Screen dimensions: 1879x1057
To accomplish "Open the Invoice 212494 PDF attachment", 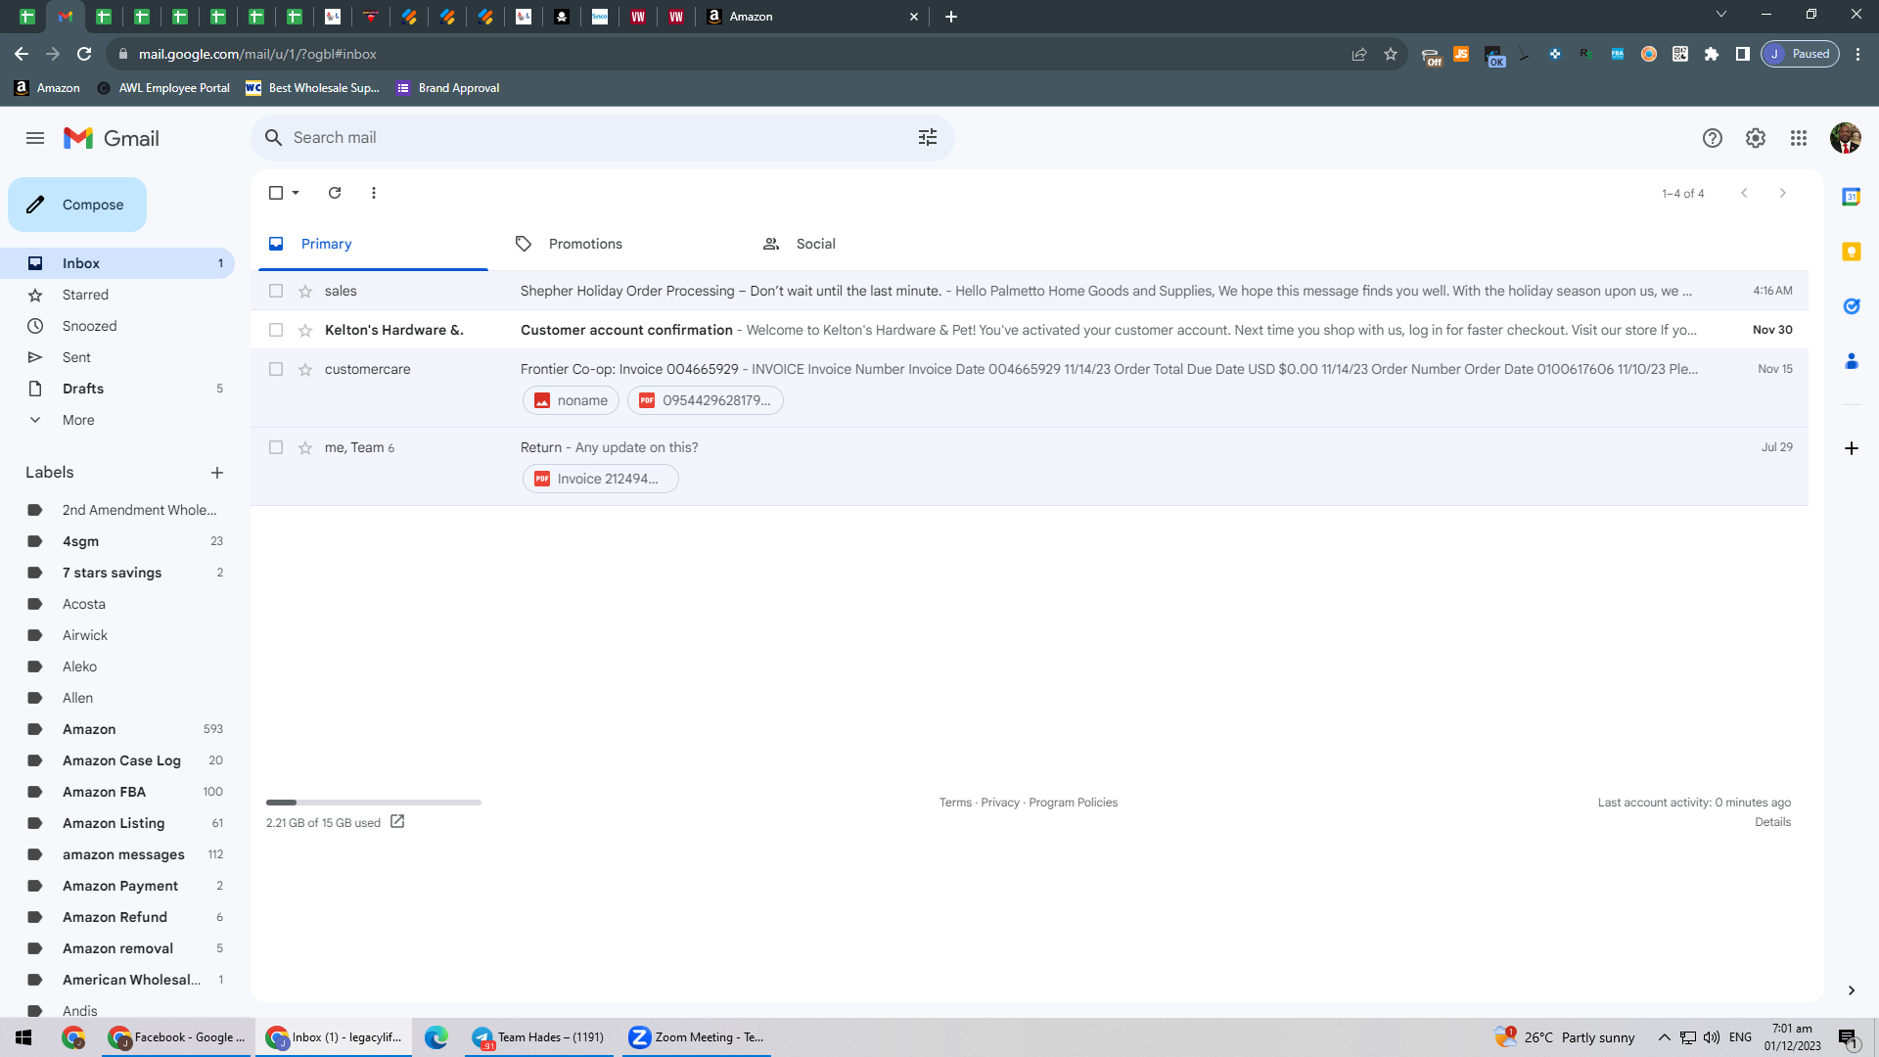I will coord(600,479).
